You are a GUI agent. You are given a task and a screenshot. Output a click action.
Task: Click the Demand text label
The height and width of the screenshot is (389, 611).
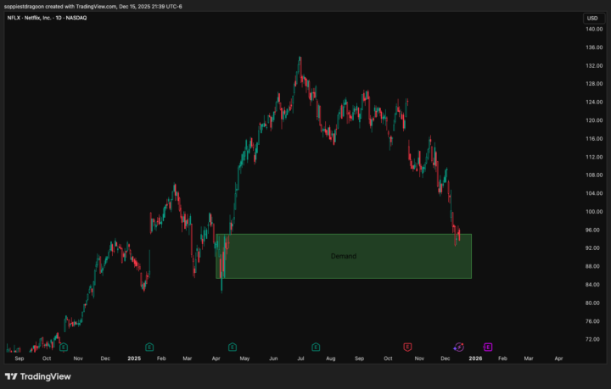[344, 256]
